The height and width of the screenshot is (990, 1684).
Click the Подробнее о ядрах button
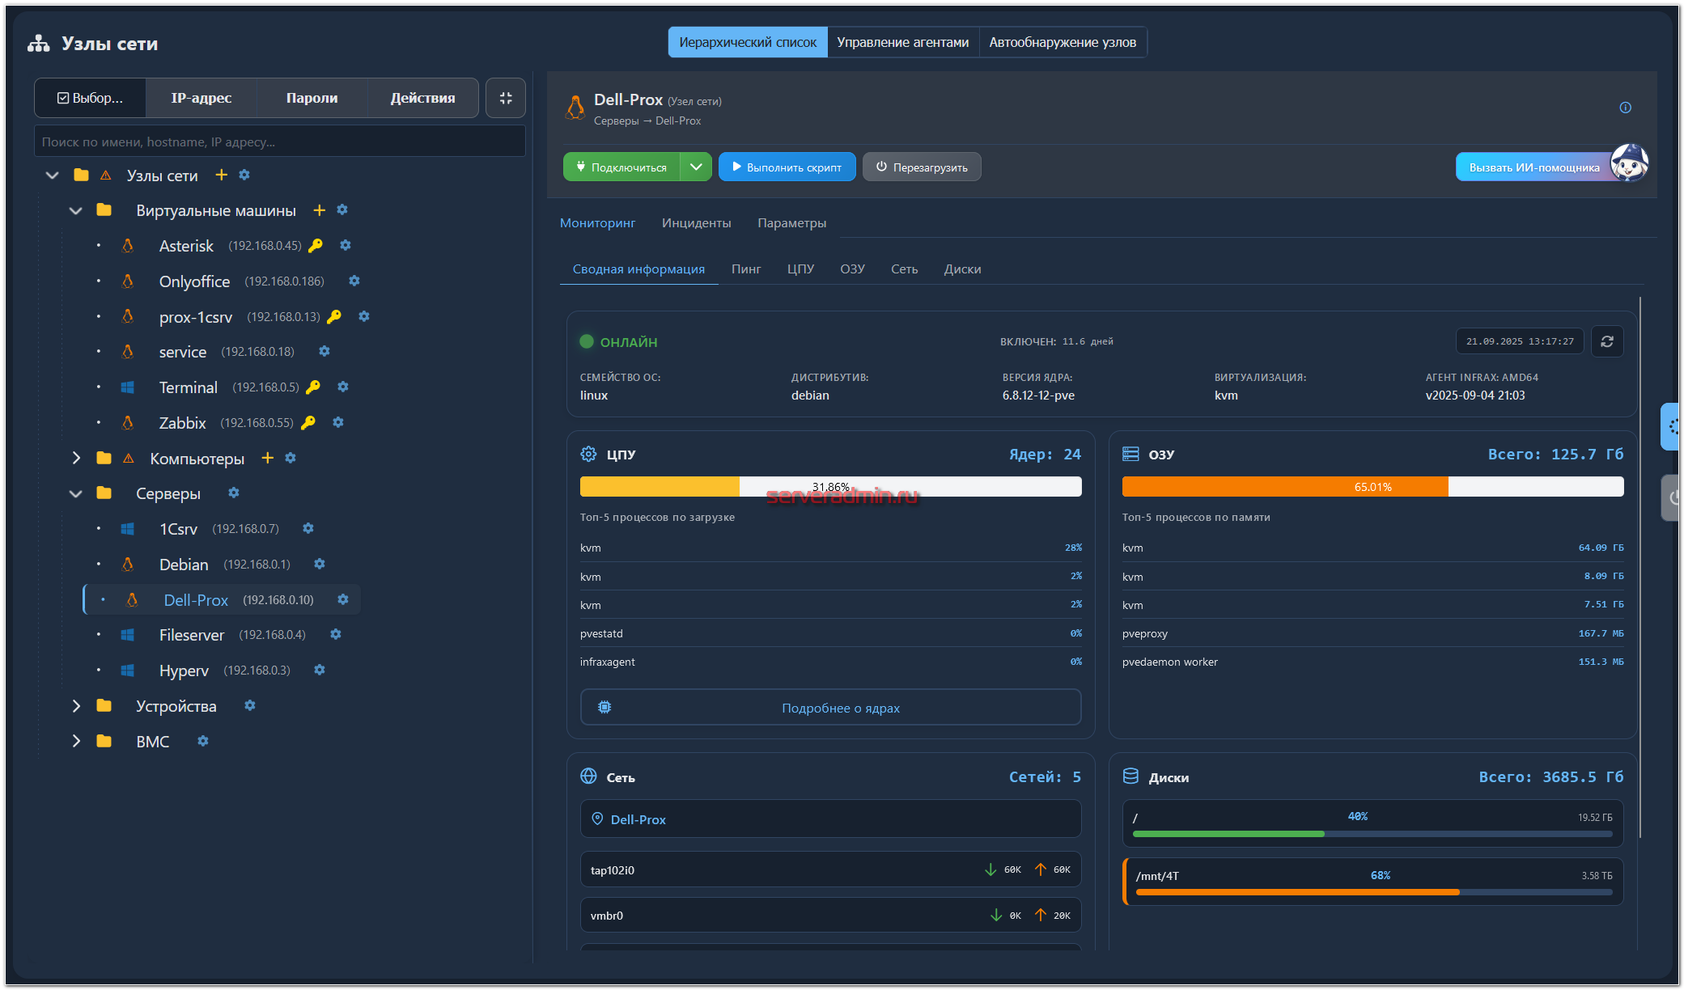pyautogui.click(x=830, y=707)
